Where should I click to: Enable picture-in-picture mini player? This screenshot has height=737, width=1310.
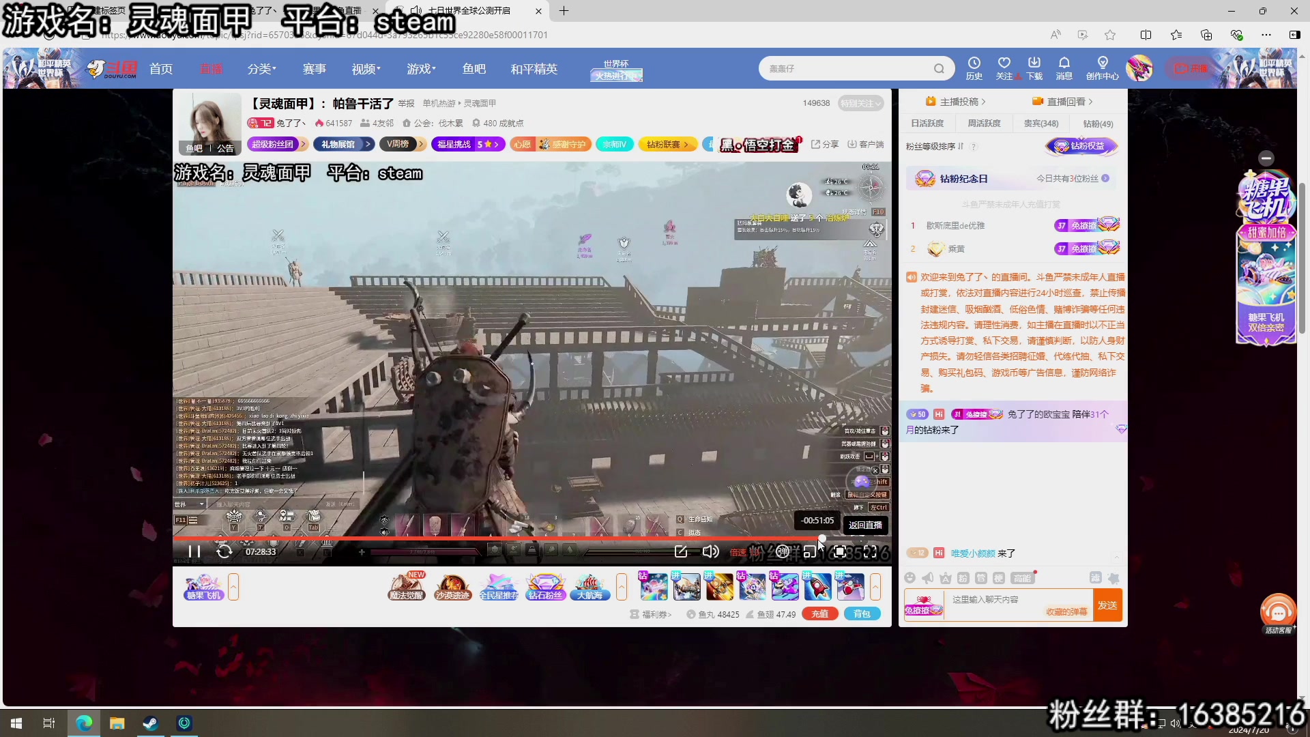(810, 551)
